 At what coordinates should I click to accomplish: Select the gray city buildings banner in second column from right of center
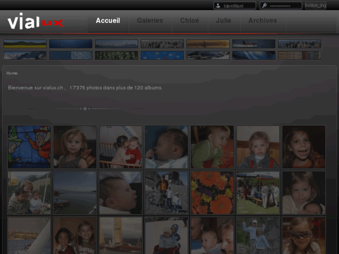162,44
